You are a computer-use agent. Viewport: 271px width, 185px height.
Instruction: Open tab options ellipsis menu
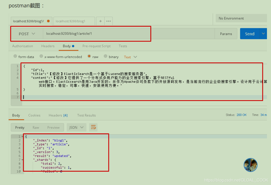click(108, 21)
